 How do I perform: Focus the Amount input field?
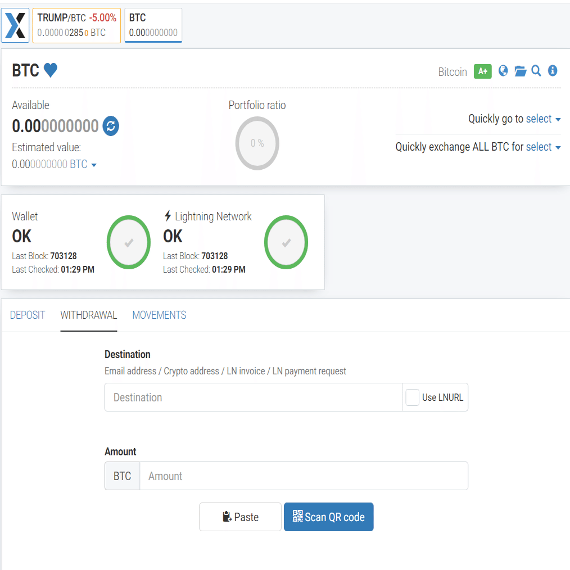(304, 476)
